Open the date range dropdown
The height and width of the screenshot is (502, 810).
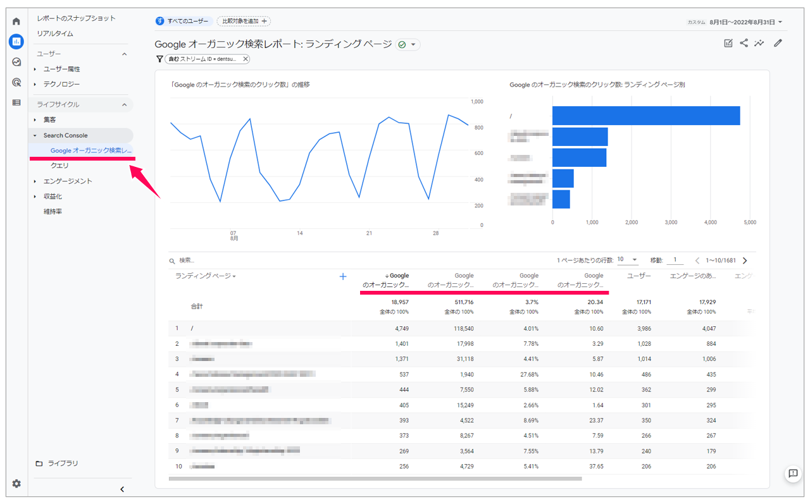coord(745,22)
